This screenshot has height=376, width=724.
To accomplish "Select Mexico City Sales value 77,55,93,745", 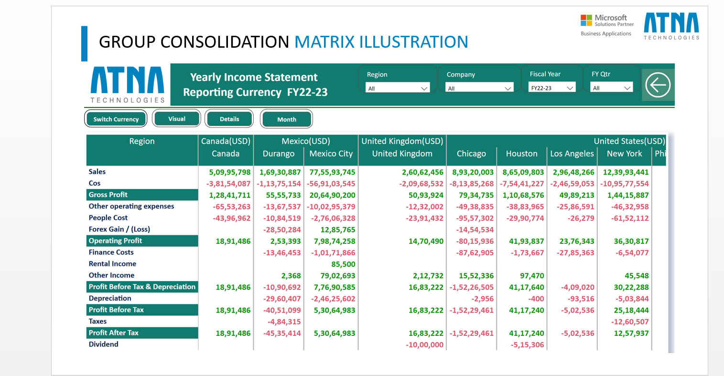I will pos(332,172).
